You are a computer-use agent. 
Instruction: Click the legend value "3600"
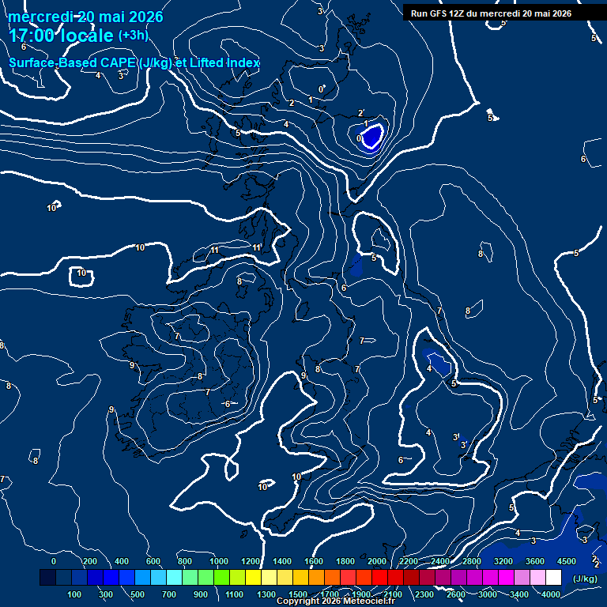pyautogui.click(x=535, y=561)
